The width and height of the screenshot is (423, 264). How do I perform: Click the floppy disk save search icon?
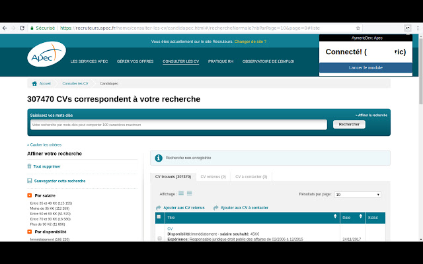click(x=29, y=180)
